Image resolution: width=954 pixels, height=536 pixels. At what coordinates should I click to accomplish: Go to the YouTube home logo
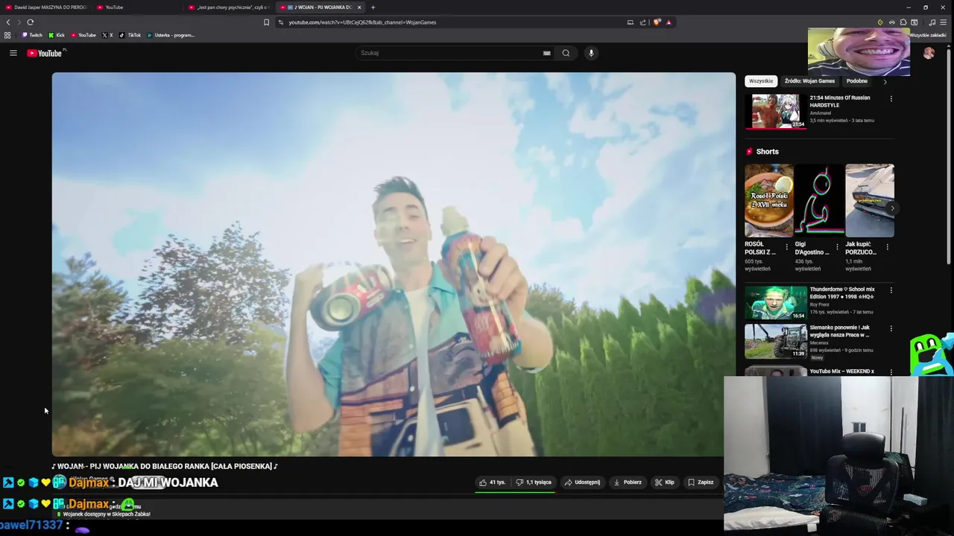coord(45,53)
